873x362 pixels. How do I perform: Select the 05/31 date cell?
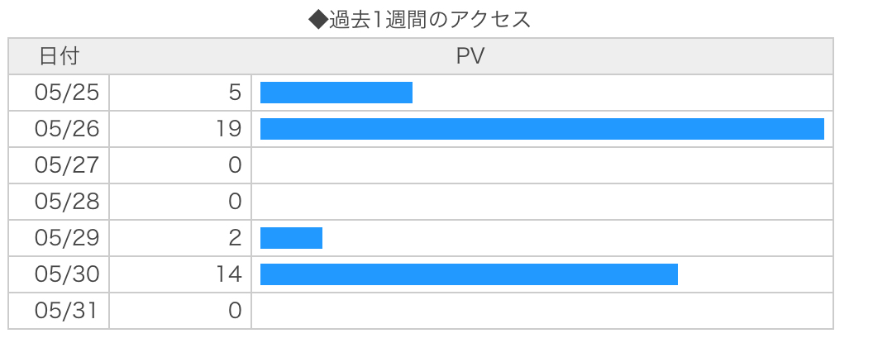(67, 311)
